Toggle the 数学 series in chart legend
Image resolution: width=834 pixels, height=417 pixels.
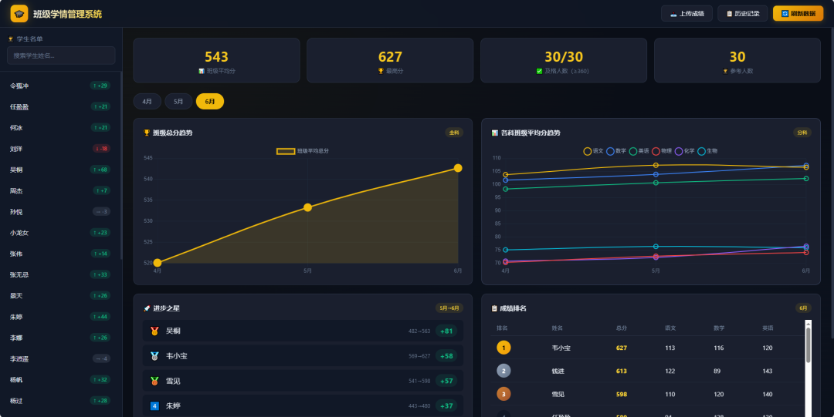click(616, 151)
